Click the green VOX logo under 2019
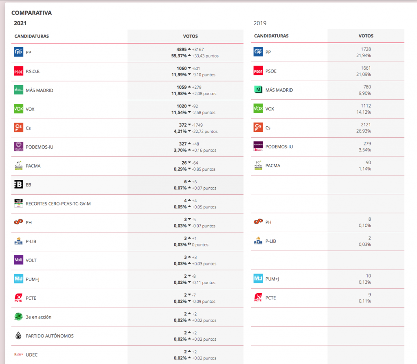Viewport: 417px width, 364px height. coord(258,109)
